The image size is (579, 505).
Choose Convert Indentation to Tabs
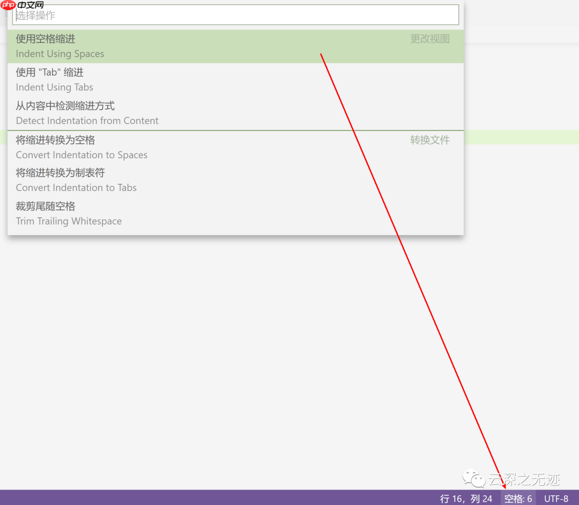(235, 180)
